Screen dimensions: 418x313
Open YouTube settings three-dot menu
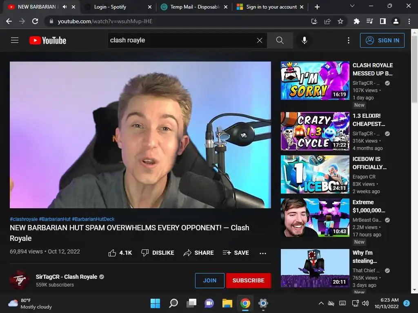[348, 40]
